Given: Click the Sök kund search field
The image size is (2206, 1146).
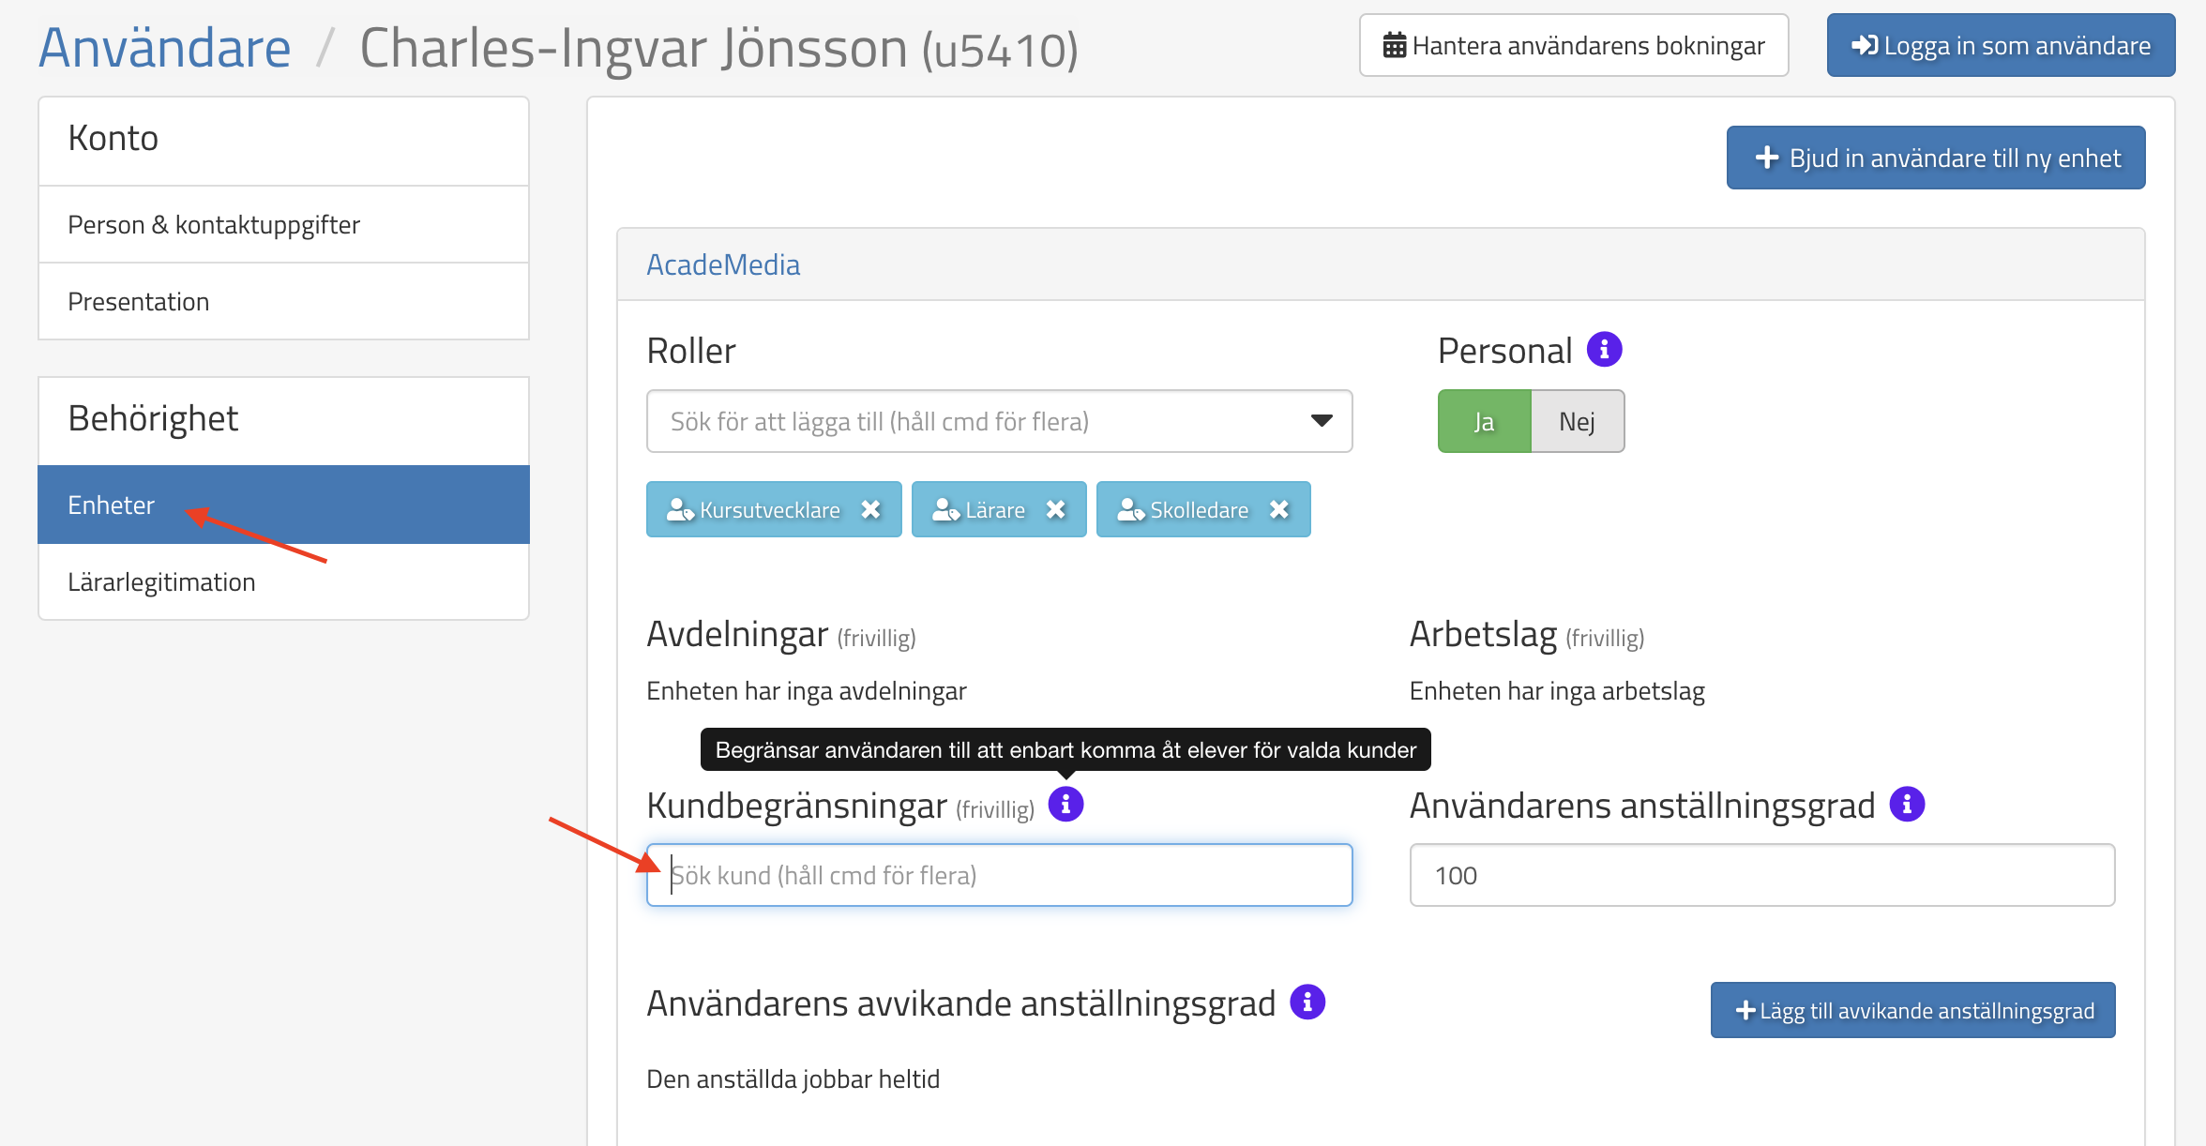Looking at the screenshot, I should (999, 875).
